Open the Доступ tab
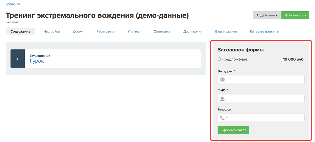 click(78, 31)
